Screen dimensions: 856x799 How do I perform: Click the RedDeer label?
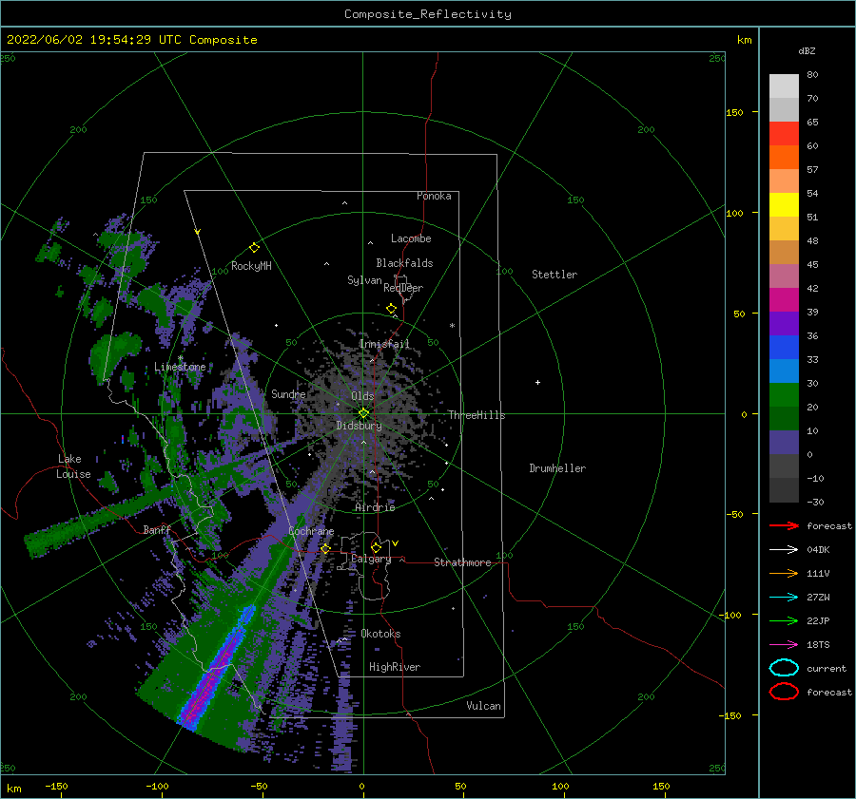(403, 288)
